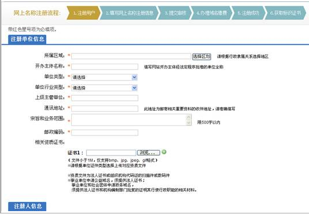Viewport: 309px width, 214px height.
Task: Select step 4 办理域名缴费 in the flow
Action: coord(212,13)
